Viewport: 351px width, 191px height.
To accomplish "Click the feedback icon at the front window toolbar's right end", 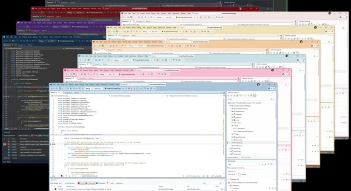I will (275, 88).
